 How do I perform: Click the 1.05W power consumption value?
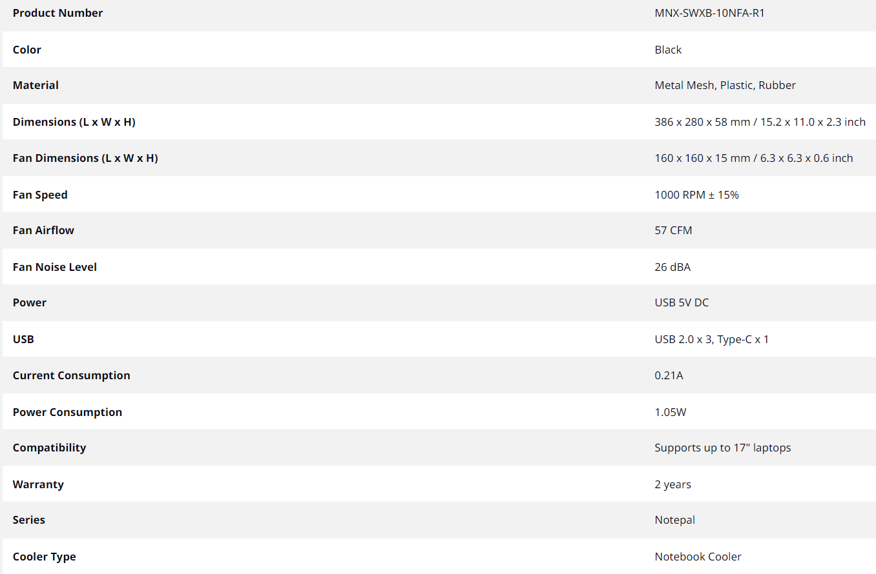point(670,412)
